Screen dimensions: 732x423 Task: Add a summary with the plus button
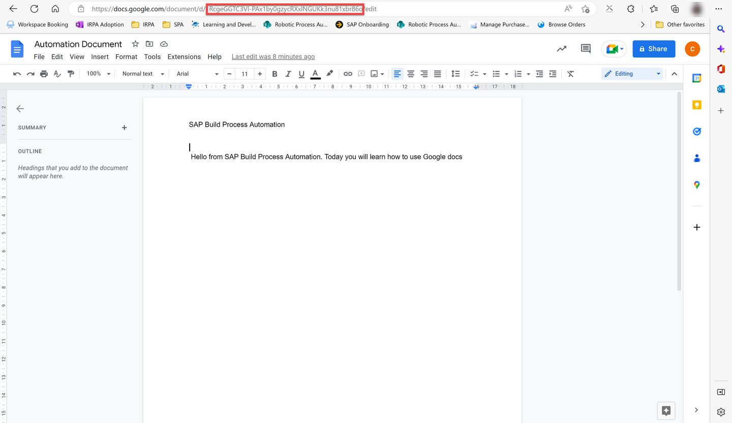pyautogui.click(x=125, y=128)
